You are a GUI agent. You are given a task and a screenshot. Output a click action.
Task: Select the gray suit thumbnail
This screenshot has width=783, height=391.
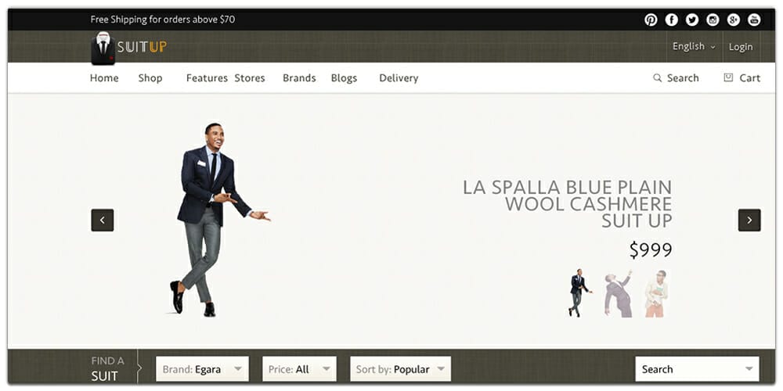(x=619, y=294)
